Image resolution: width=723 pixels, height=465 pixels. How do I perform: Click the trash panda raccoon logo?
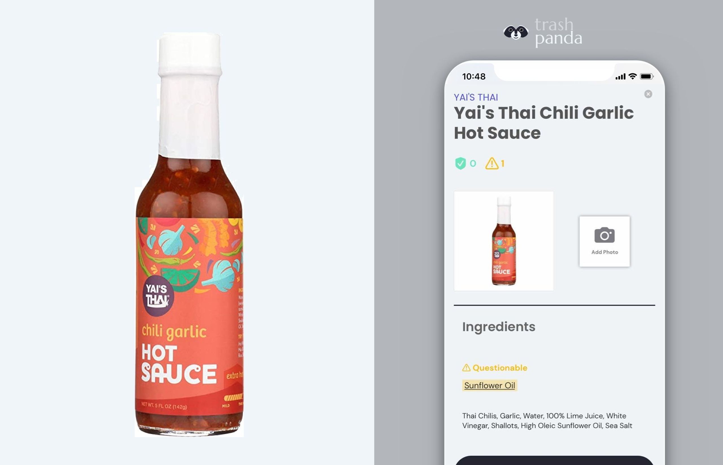tap(516, 32)
